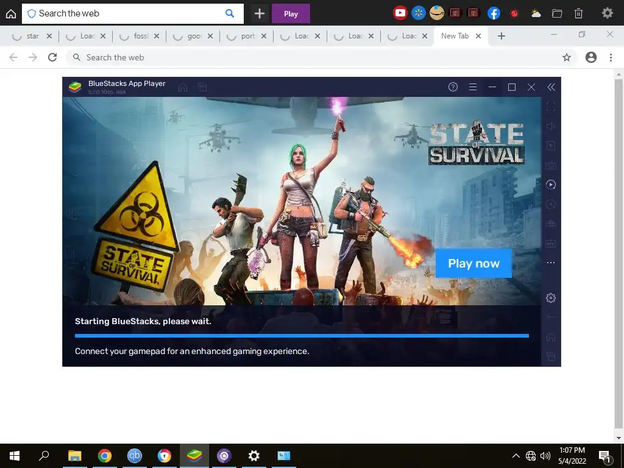Open Windows taskbar search
The height and width of the screenshot is (468, 624).
pyautogui.click(x=44, y=455)
